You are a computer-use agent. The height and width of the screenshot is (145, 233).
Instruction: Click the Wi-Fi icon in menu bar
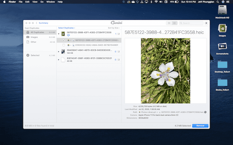pyautogui.click(x=156, y=2)
